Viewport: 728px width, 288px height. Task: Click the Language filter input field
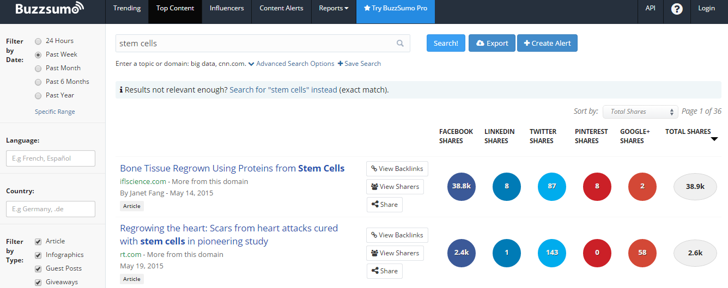(x=51, y=158)
